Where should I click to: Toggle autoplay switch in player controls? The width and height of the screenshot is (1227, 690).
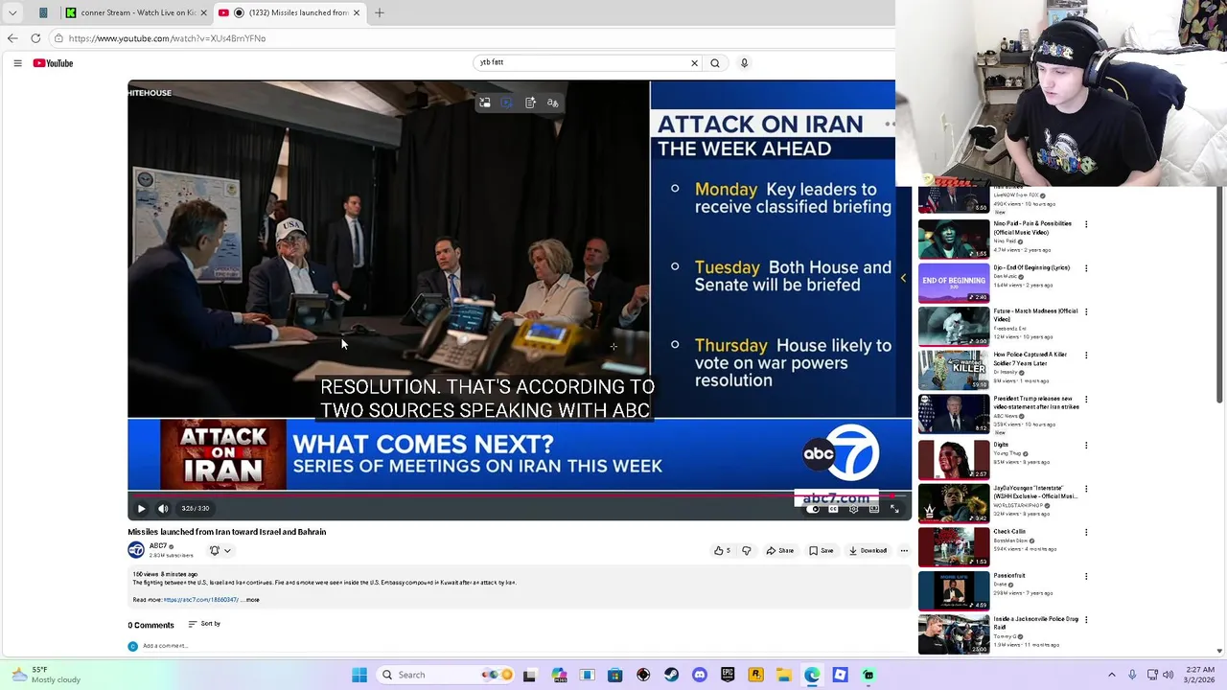pyautogui.click(x=814, y=509)
